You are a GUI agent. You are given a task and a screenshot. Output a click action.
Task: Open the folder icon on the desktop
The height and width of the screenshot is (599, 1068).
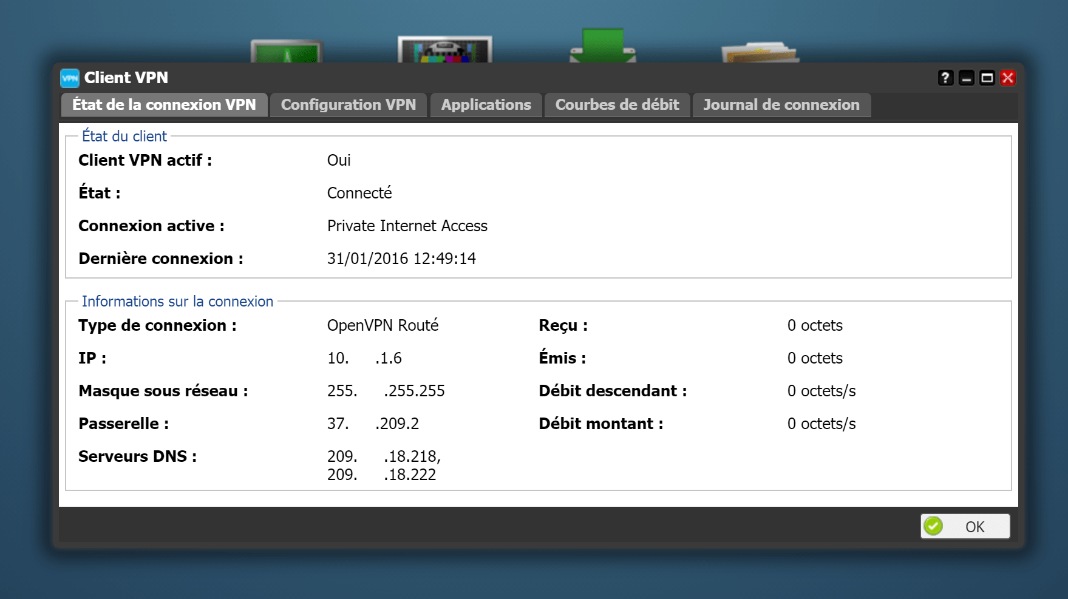point(760,52)
